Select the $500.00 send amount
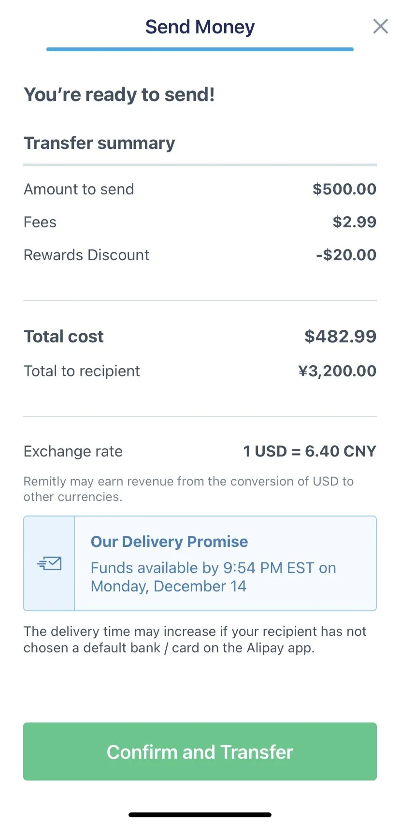 tap(344, 189)
